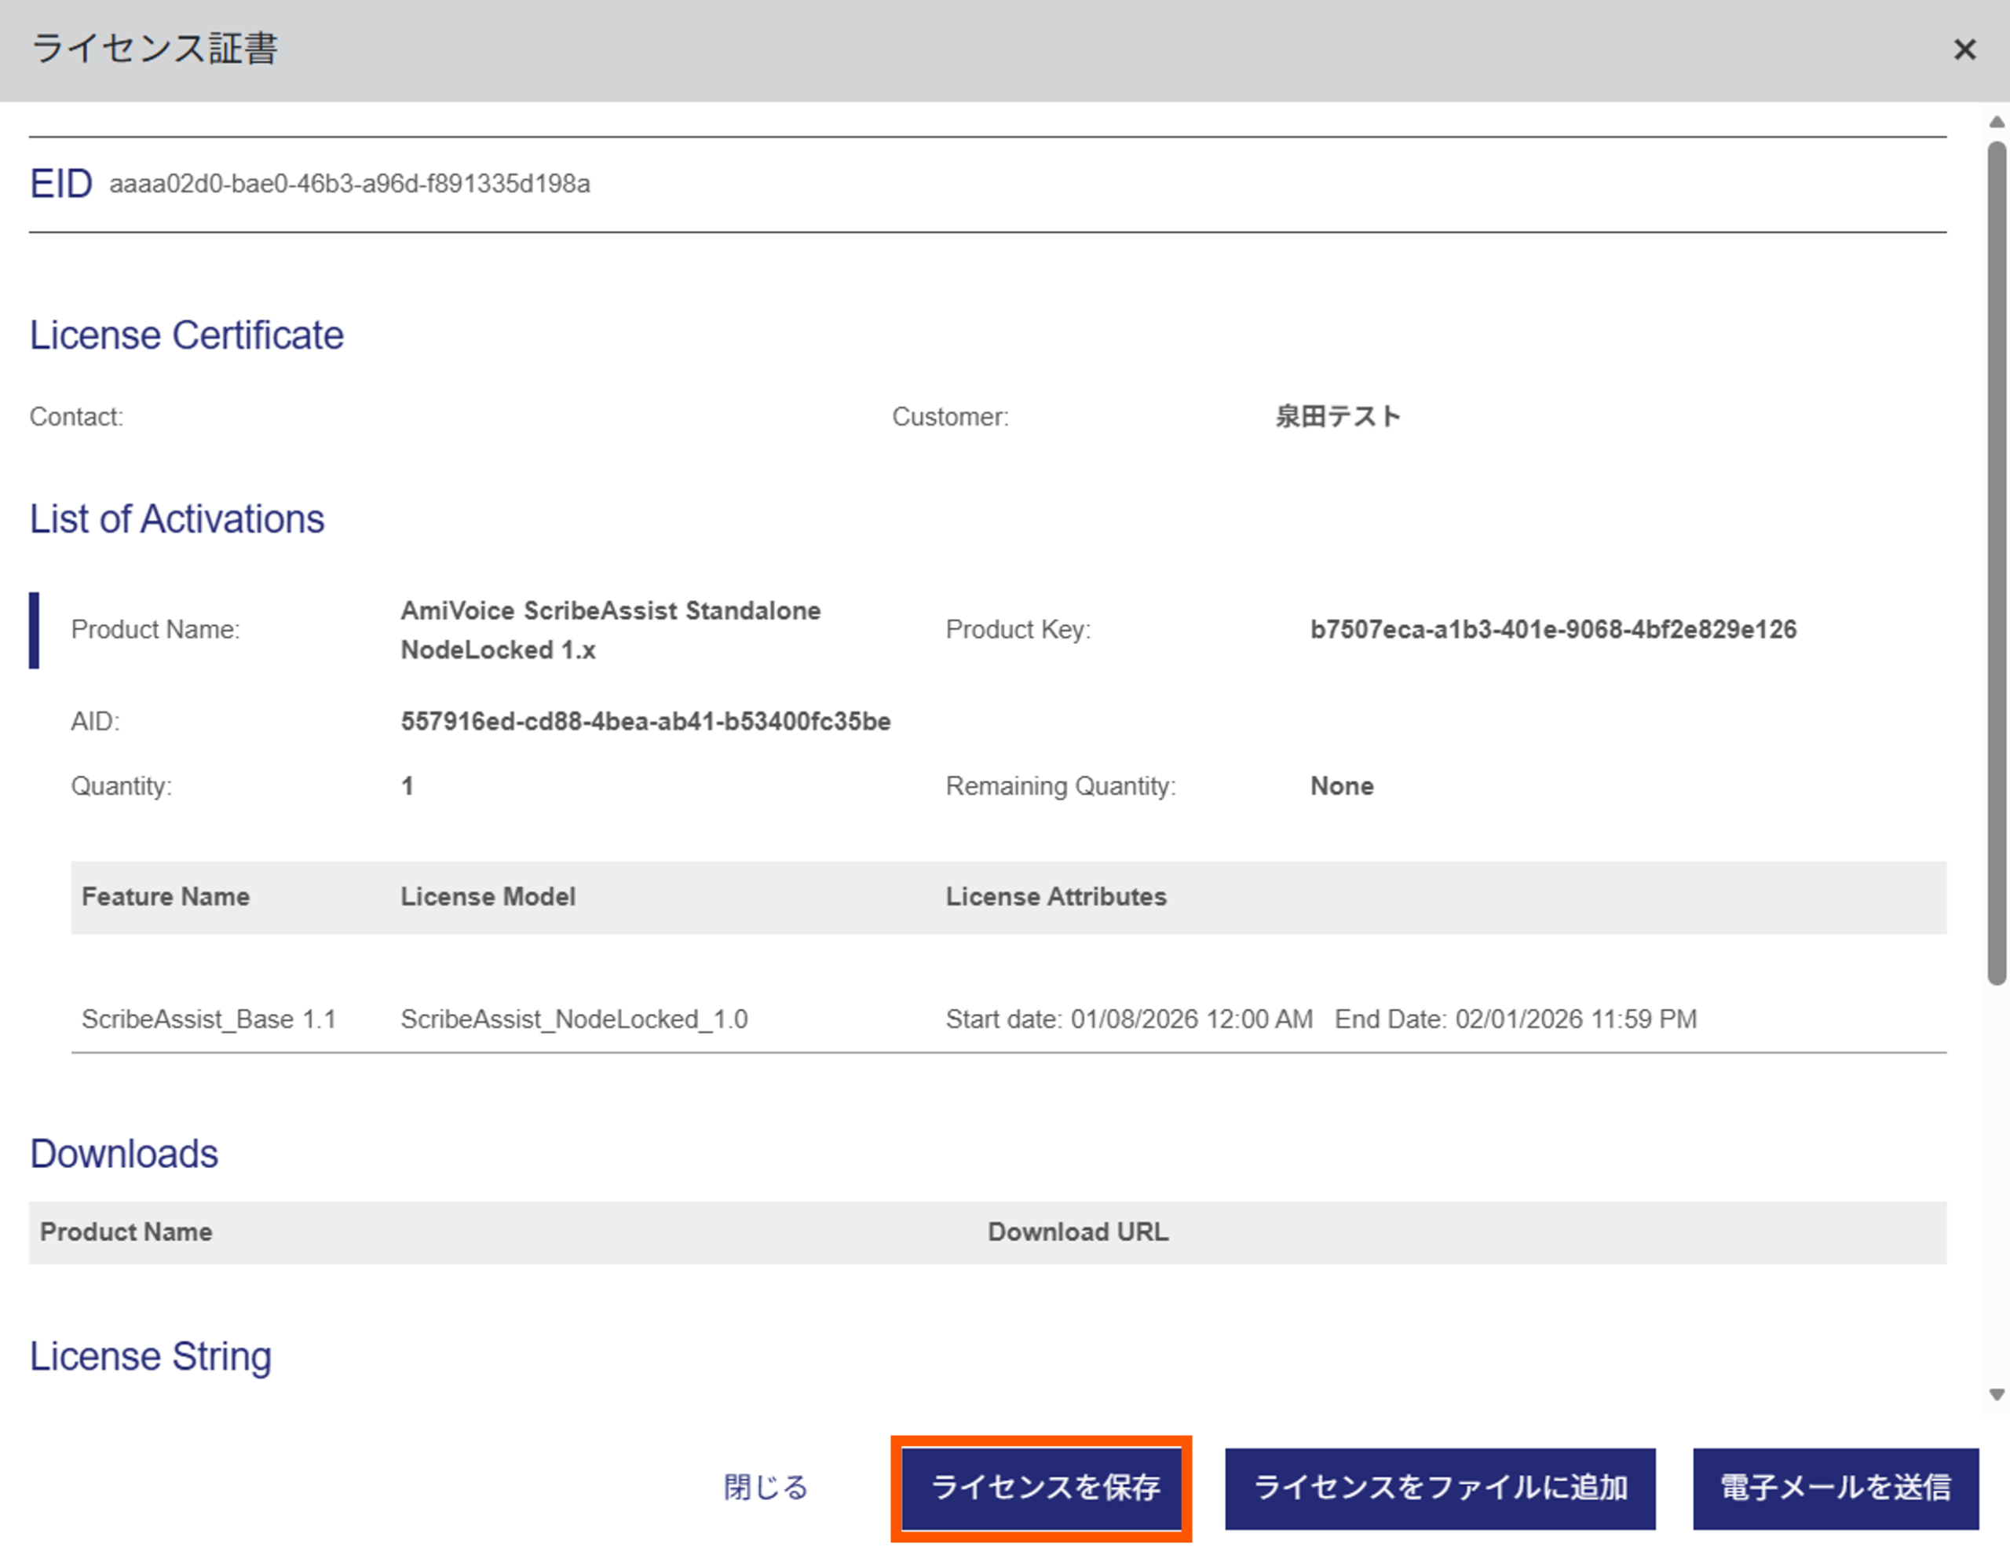Click the AID value text
2010x1559 pixels.
(x=645, y=721)
